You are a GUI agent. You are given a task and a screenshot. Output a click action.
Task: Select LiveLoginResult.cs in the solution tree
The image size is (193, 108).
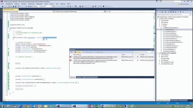coord(170,44)
